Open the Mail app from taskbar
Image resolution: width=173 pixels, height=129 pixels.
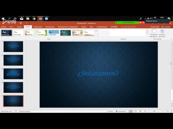[x=22, y=19]
